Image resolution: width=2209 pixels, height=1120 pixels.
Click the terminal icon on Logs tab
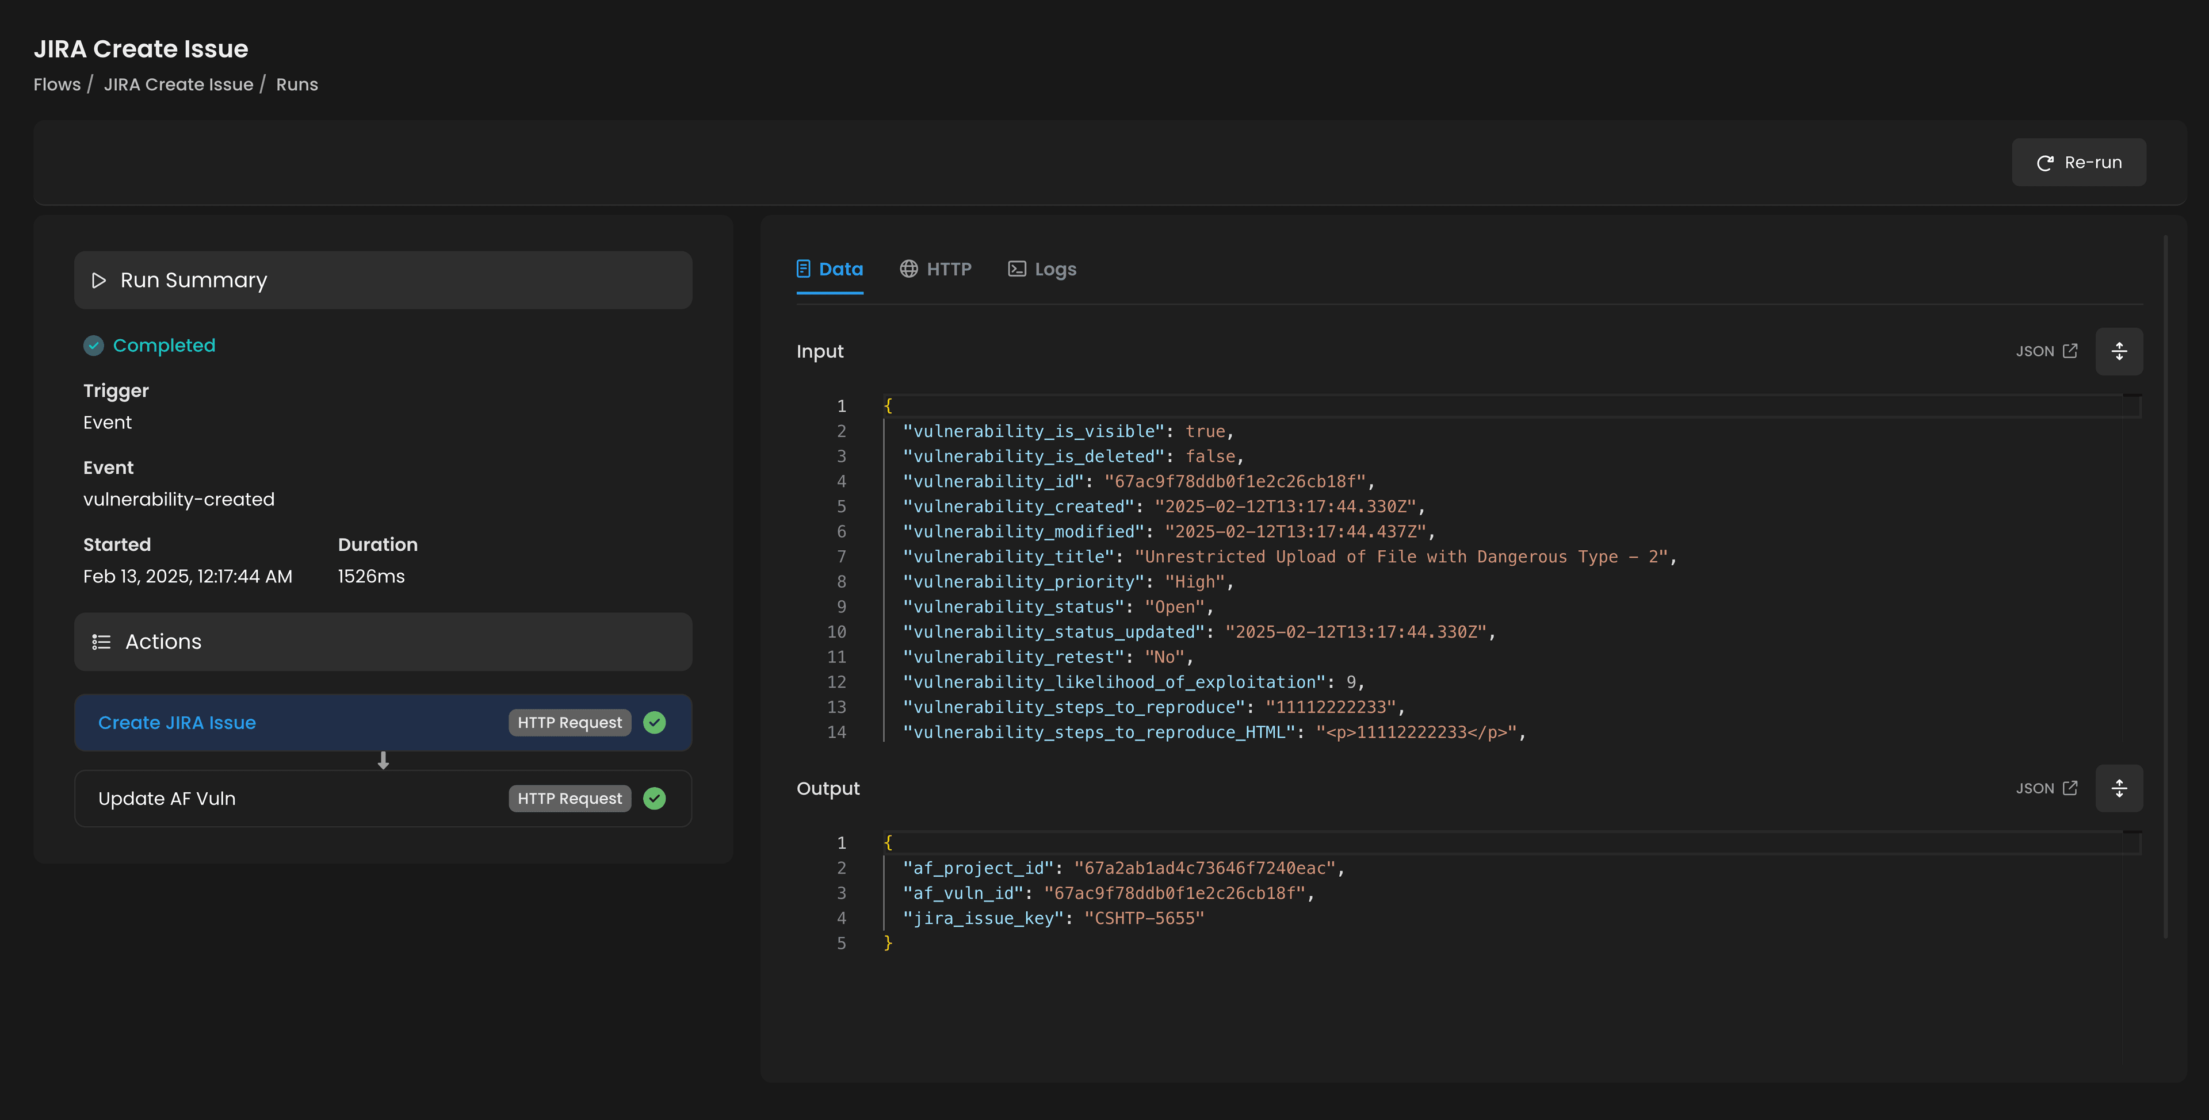[x=1016, y=269]
